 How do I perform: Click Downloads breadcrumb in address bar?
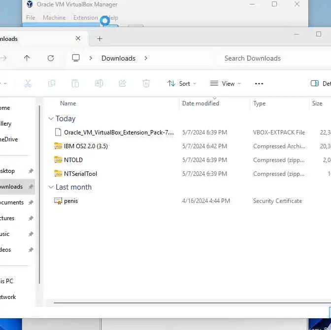[x=118, y=58]
